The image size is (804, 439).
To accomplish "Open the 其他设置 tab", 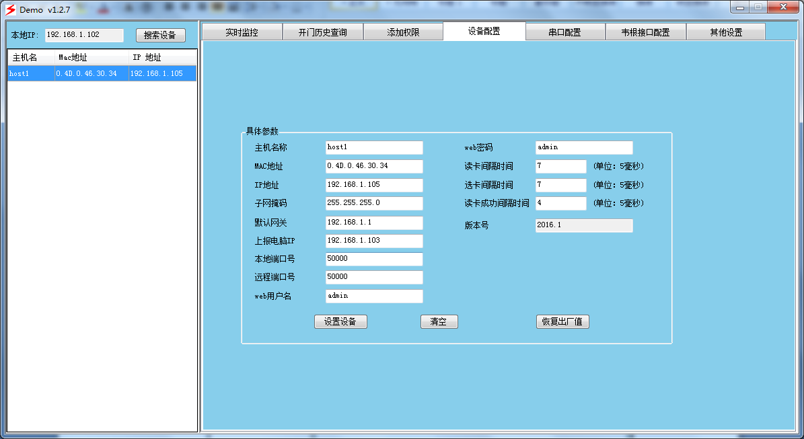I will [725, 32].
